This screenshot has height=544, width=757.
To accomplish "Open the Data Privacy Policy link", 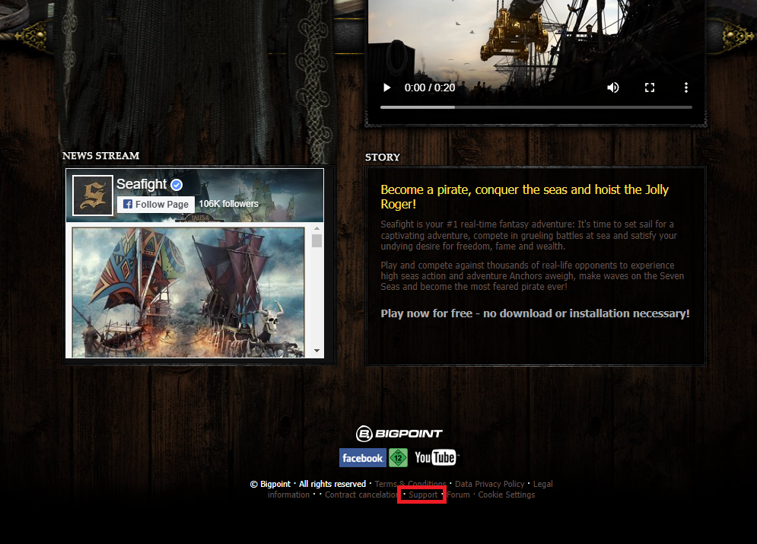I will [489, 484].
